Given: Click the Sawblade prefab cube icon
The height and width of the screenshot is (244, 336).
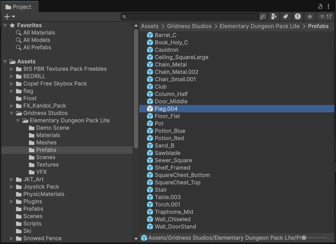Looking at the screenshot, I should click(150, 153).
